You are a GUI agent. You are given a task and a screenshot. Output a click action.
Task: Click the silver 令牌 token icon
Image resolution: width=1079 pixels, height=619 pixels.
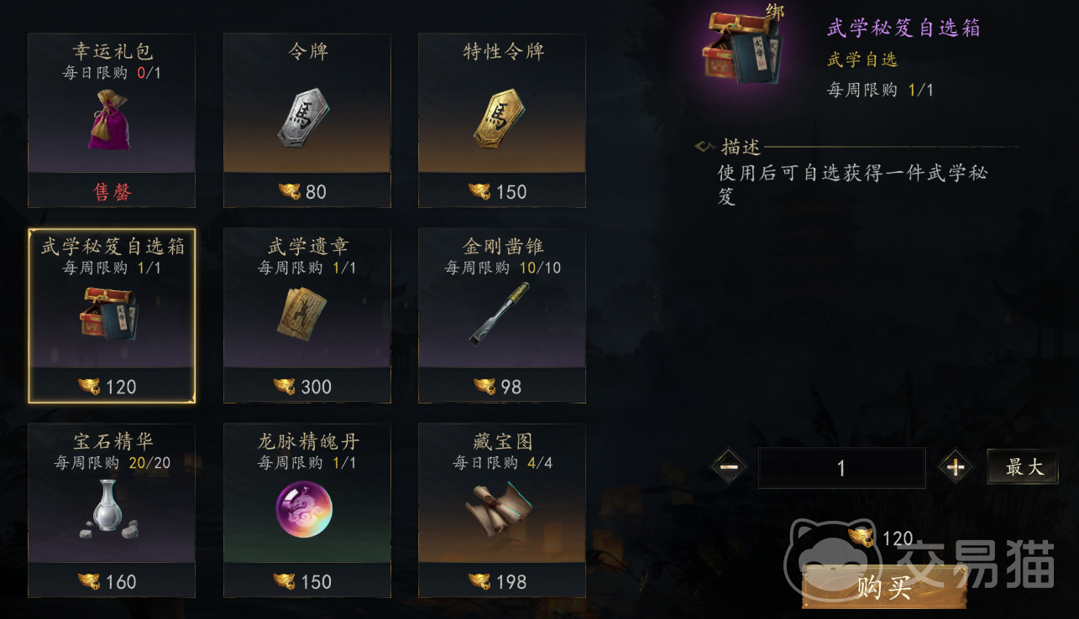[x=305, y=118]
